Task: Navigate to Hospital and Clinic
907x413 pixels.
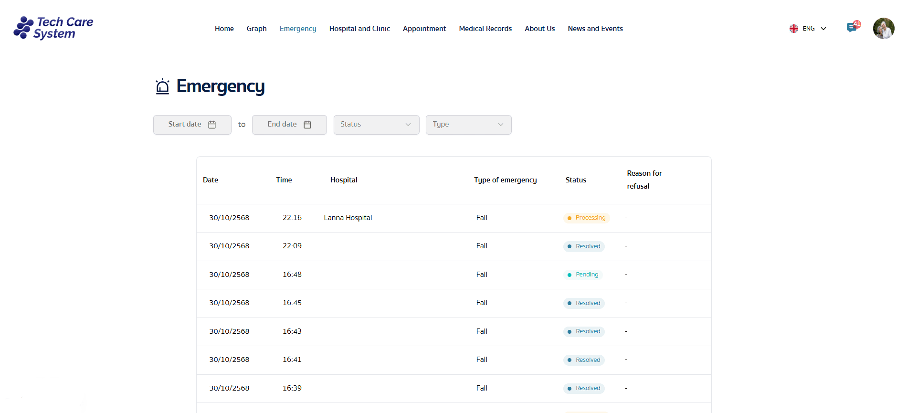Action: [359, 29]
